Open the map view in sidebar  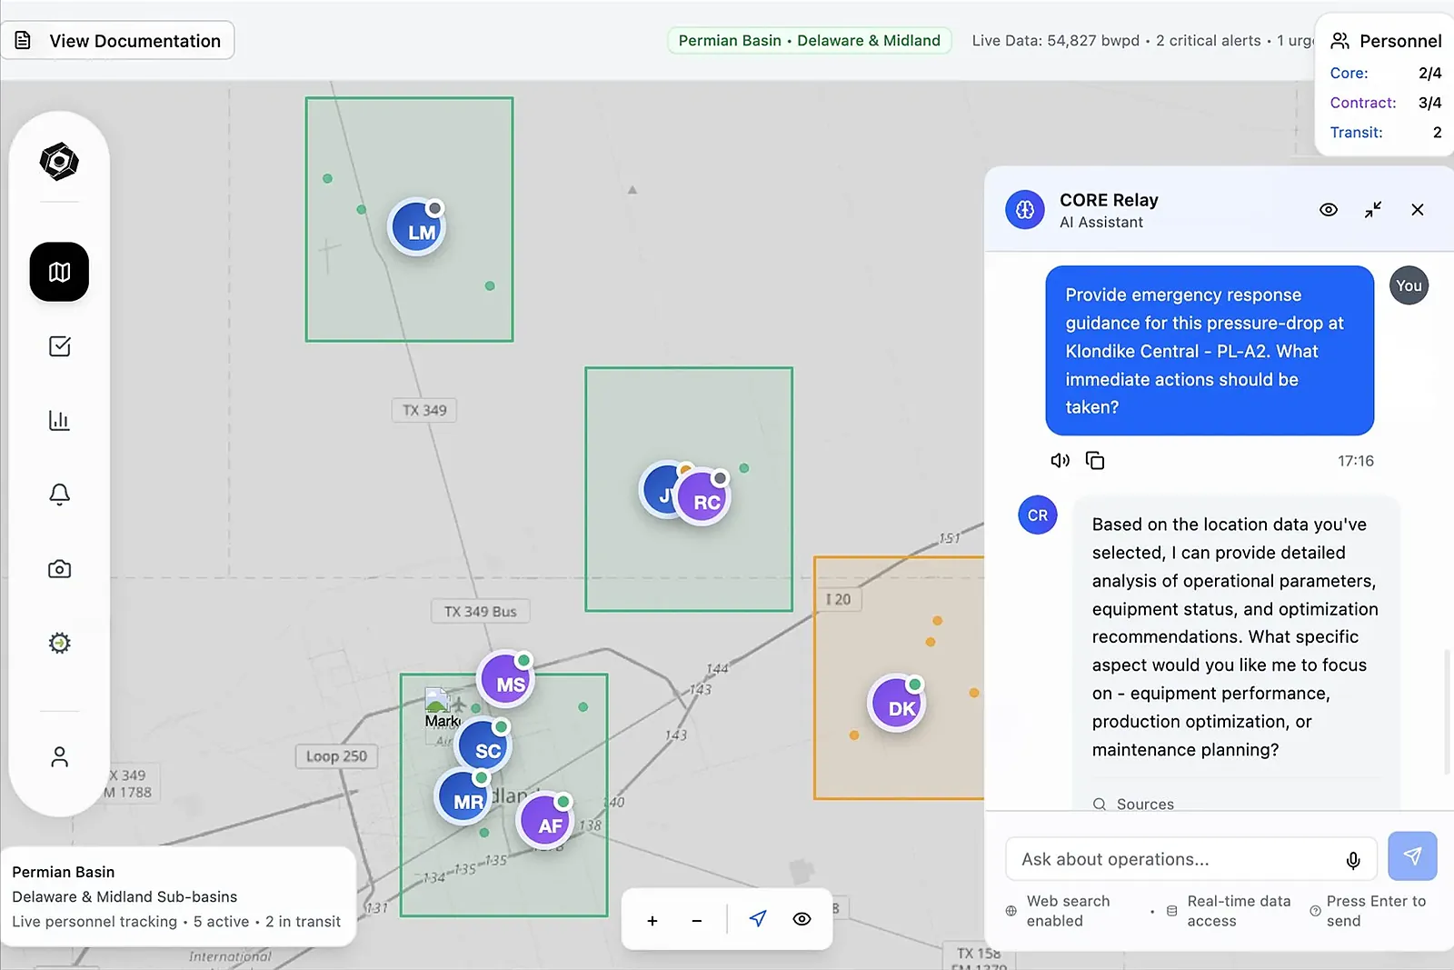pyautogui.click(x=59, y=272)
